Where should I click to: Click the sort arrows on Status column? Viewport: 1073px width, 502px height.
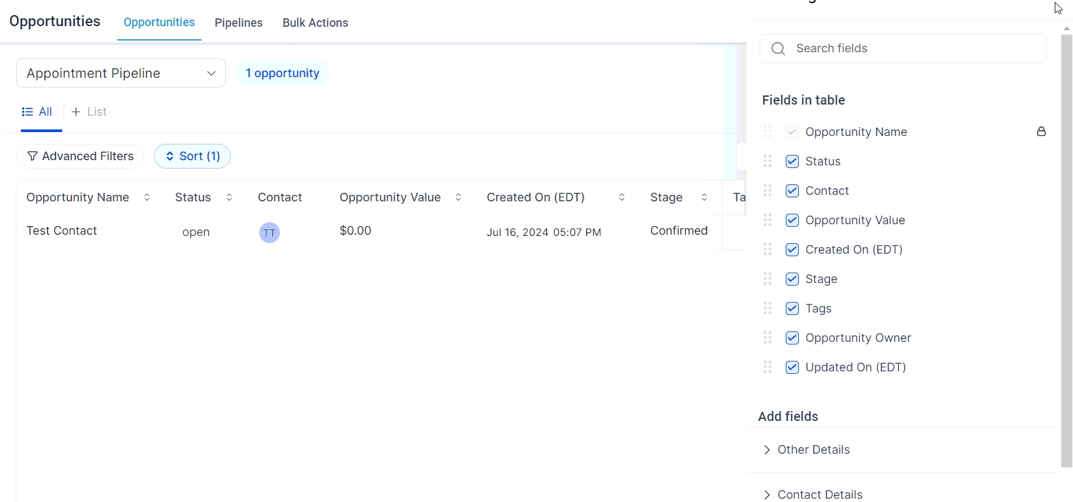coord(230,197)
